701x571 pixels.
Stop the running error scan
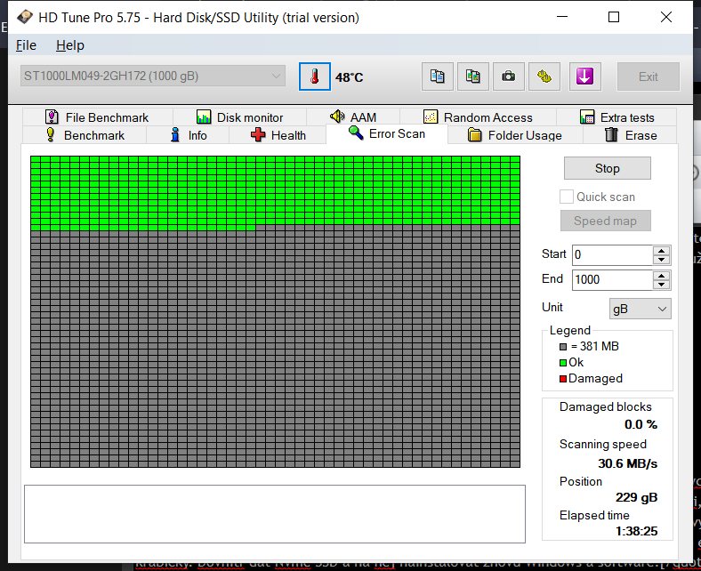click(x=607, y=168)
